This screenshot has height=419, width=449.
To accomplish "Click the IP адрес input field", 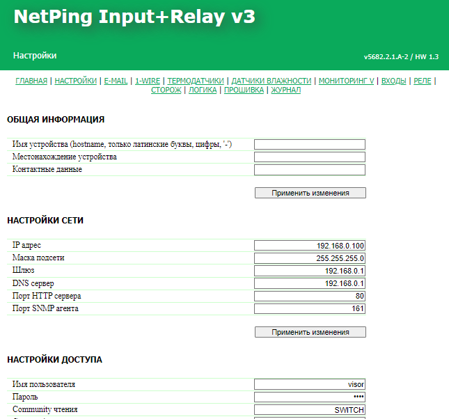I will [x=309, y=246].
